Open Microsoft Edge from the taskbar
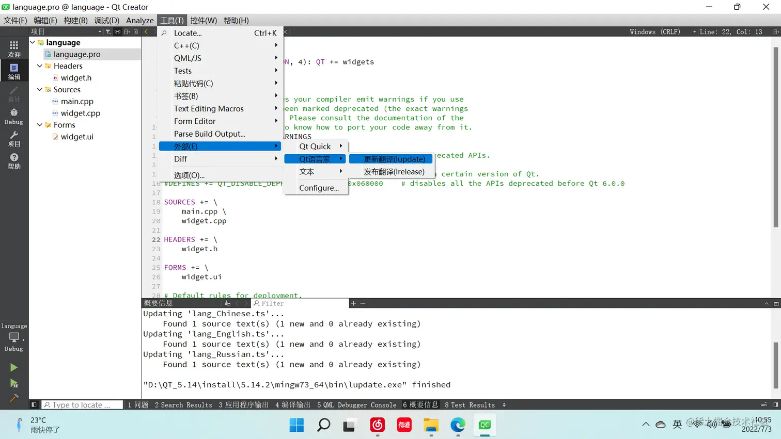 click(458, 425)
